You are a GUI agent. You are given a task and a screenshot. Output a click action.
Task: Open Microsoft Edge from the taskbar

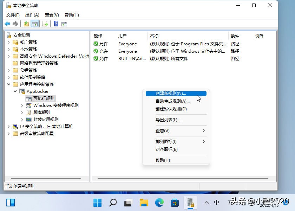(x=160, y=203)
